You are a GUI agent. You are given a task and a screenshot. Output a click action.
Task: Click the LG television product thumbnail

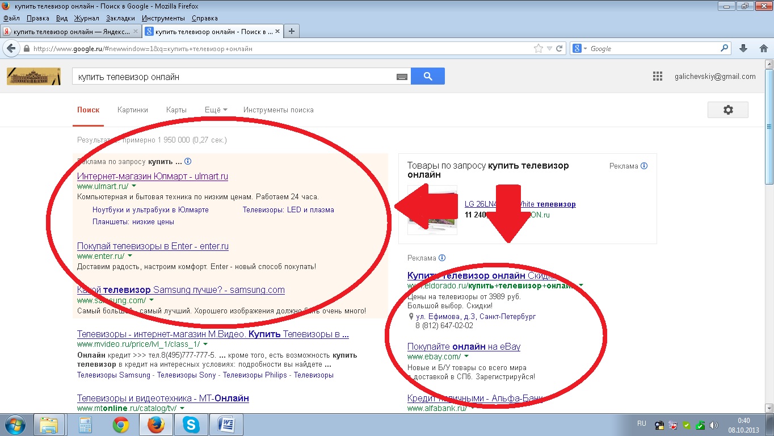432,209
